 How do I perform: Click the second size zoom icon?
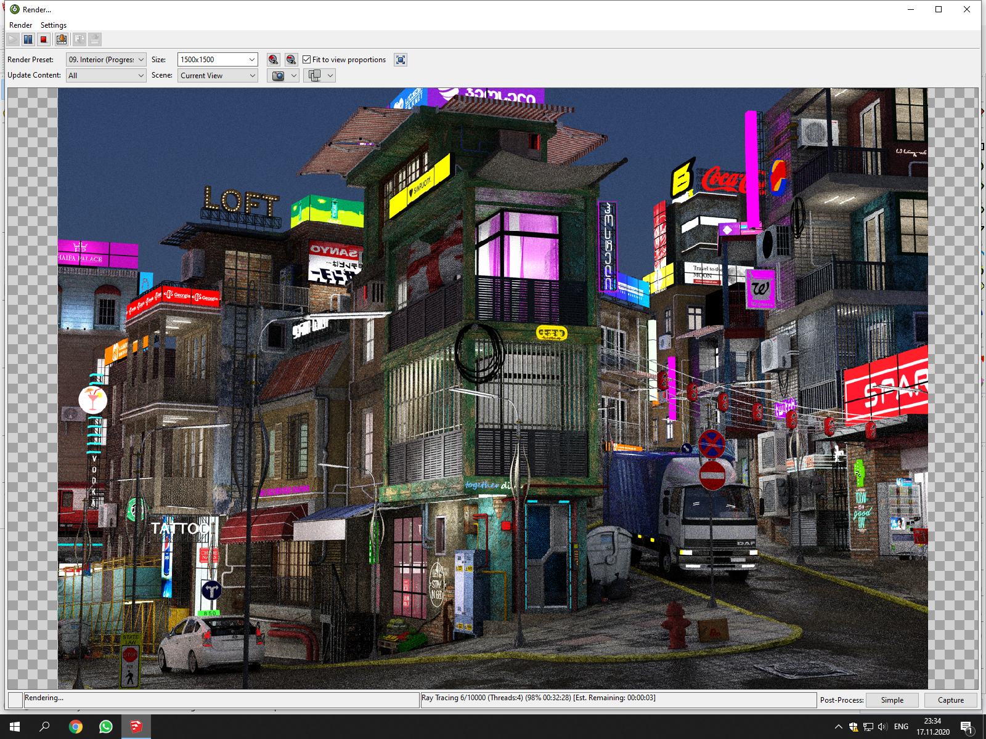(x=291, y=60)
